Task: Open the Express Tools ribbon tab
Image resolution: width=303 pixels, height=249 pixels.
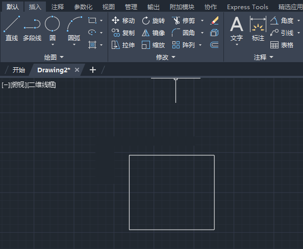Action: tap(247, 7)
